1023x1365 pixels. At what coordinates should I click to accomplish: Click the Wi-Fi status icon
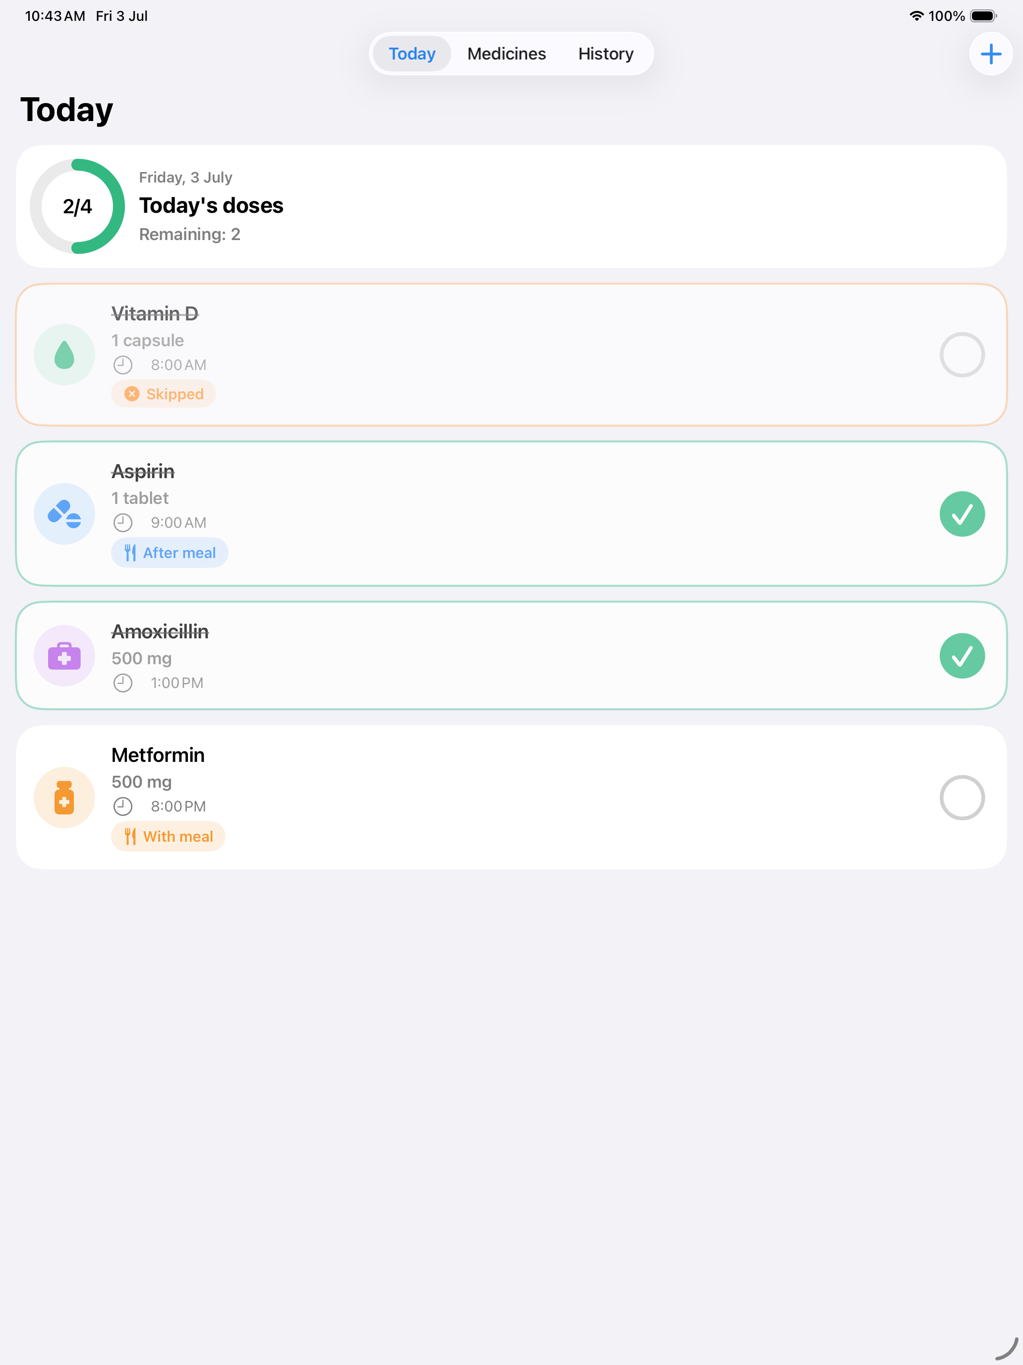click(916, 16)
